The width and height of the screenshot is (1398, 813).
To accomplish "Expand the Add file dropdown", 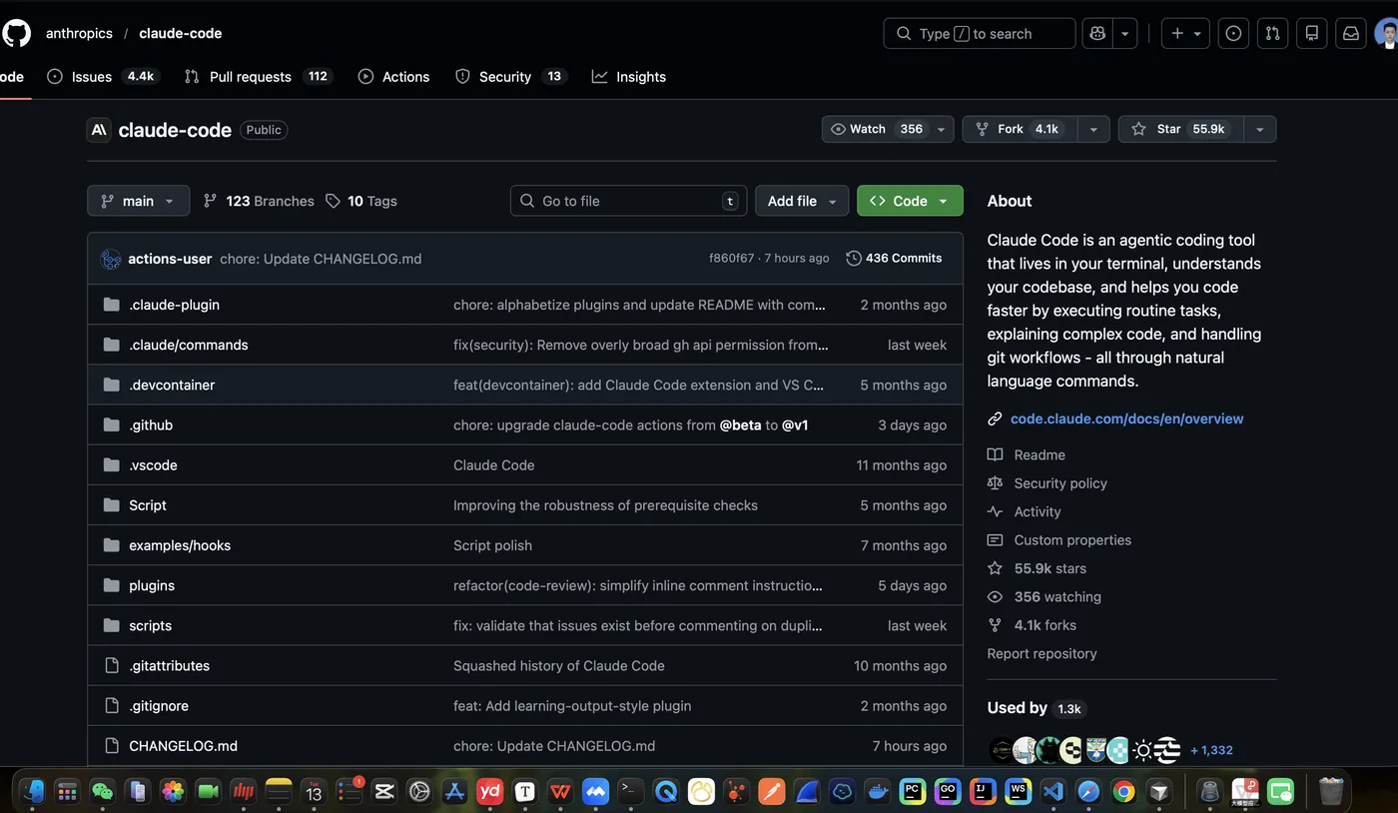I will pyautogui.click(x=801, y=201).
